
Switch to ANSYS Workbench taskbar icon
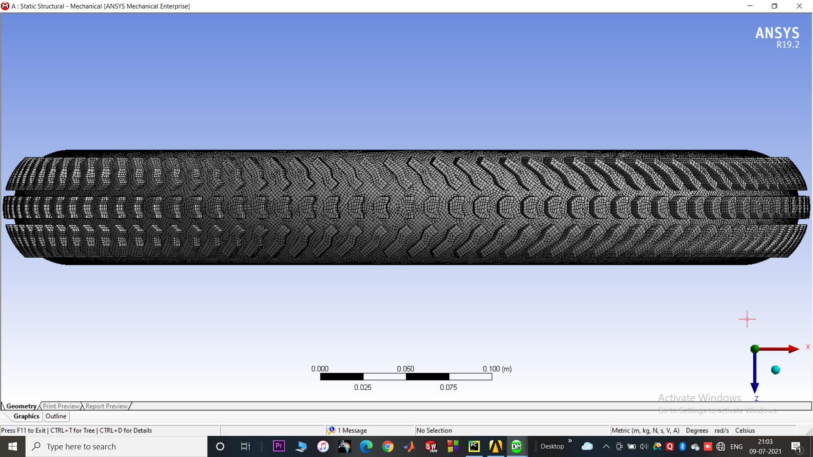tap(496, 446)
